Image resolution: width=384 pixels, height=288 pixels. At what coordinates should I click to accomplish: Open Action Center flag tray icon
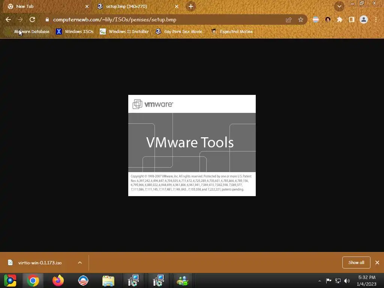coord(328,280)
